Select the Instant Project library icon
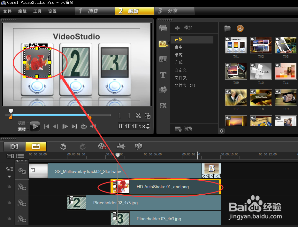 [x=163, y=44]
